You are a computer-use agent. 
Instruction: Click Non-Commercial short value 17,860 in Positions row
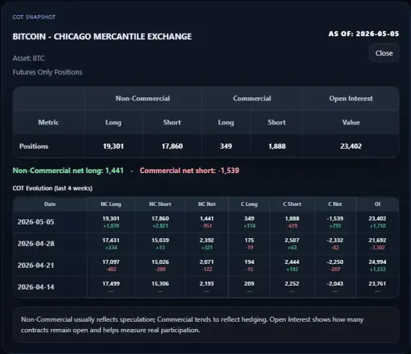[172, 146]
